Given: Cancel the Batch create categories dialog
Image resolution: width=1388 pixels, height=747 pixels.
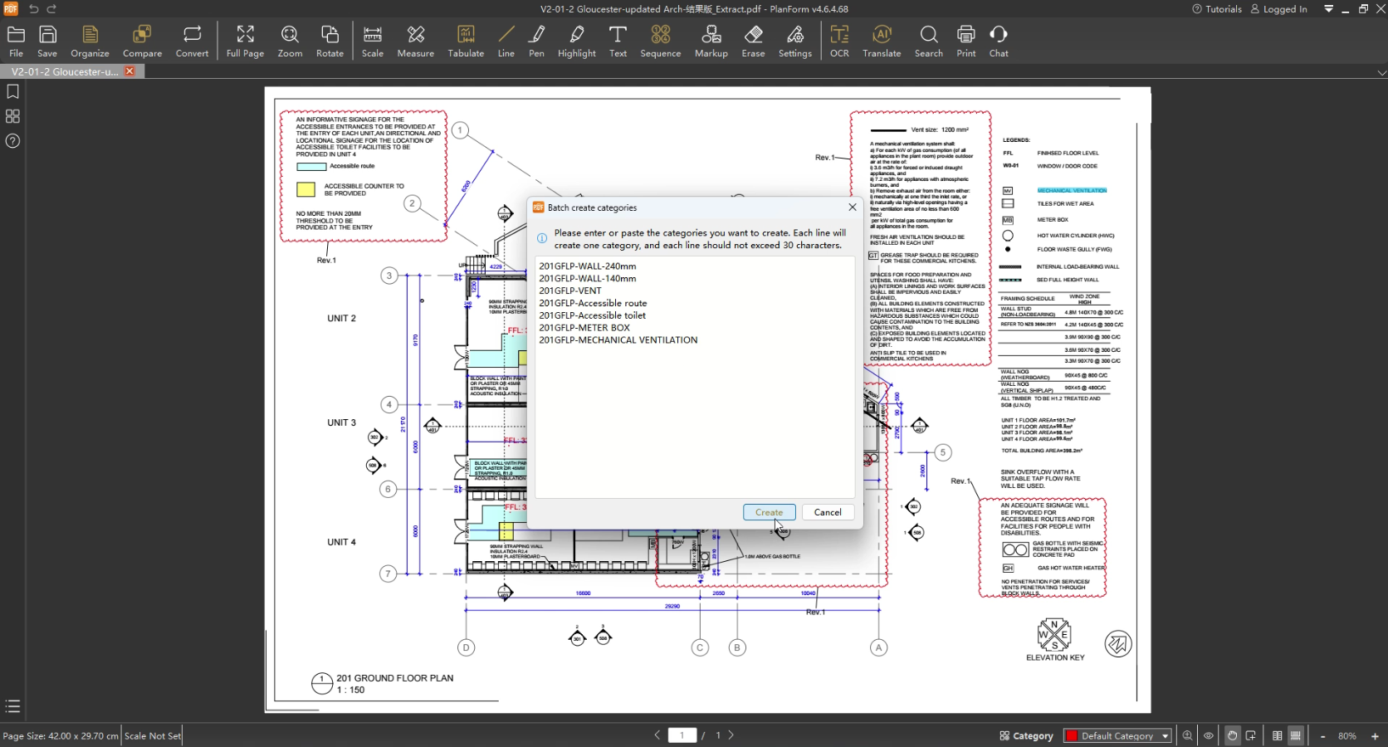Looking at the screenshot, I should point(828,512).
